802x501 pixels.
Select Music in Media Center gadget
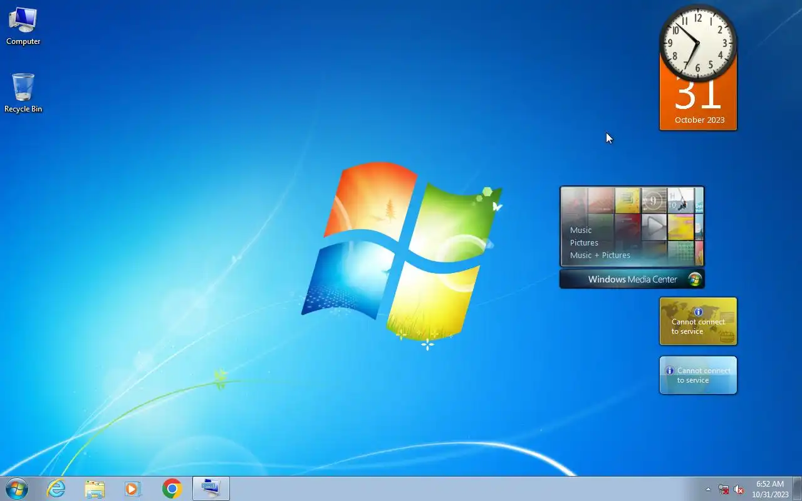coord(581,230)
